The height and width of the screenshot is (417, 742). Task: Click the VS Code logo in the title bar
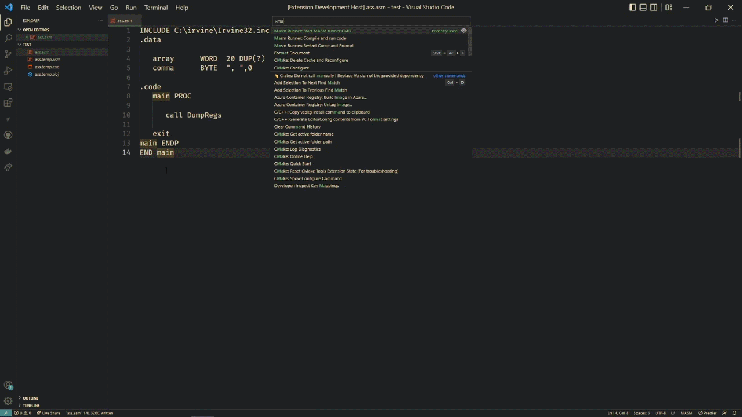click(8, 8)
